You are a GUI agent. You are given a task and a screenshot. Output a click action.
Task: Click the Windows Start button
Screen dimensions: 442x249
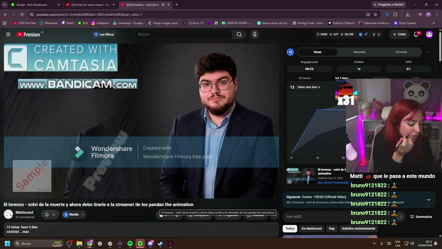point(7,243)
